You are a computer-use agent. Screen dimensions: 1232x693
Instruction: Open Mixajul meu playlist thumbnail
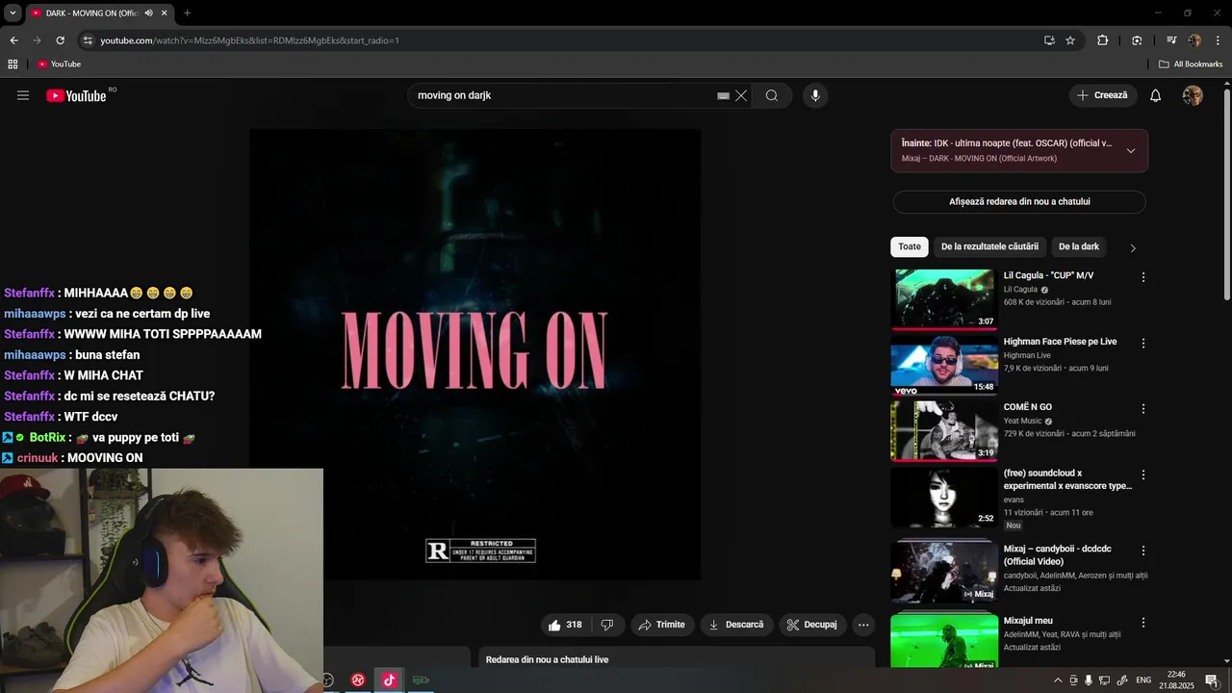tap(944, 641)
